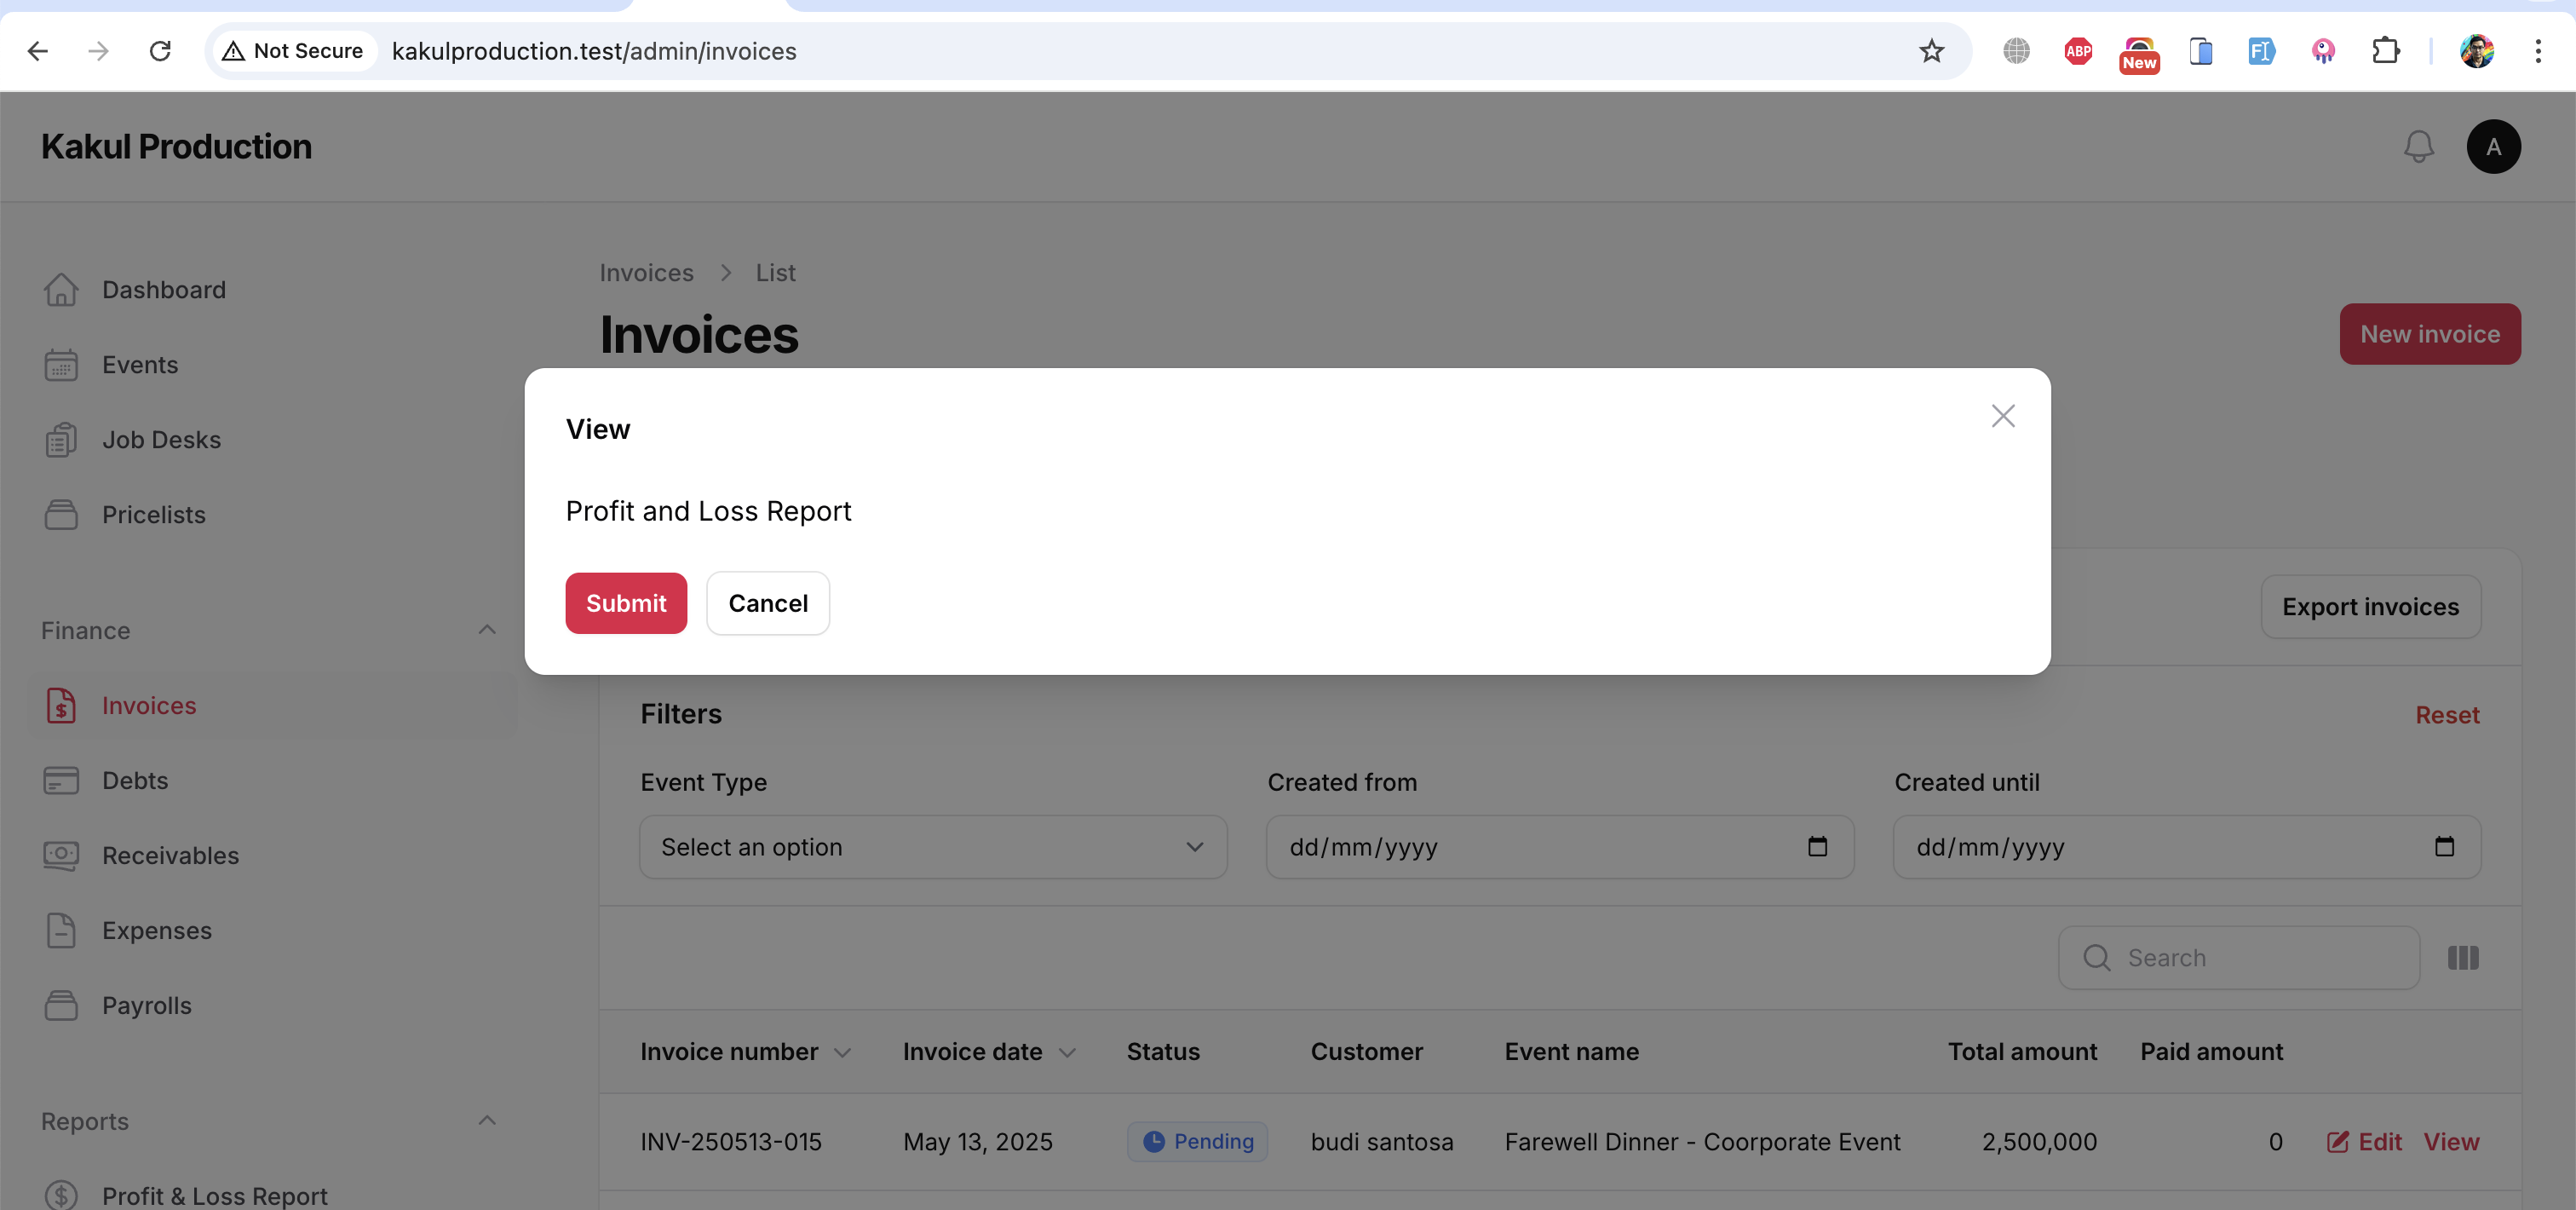Open the Dashboard home icon

61,290
